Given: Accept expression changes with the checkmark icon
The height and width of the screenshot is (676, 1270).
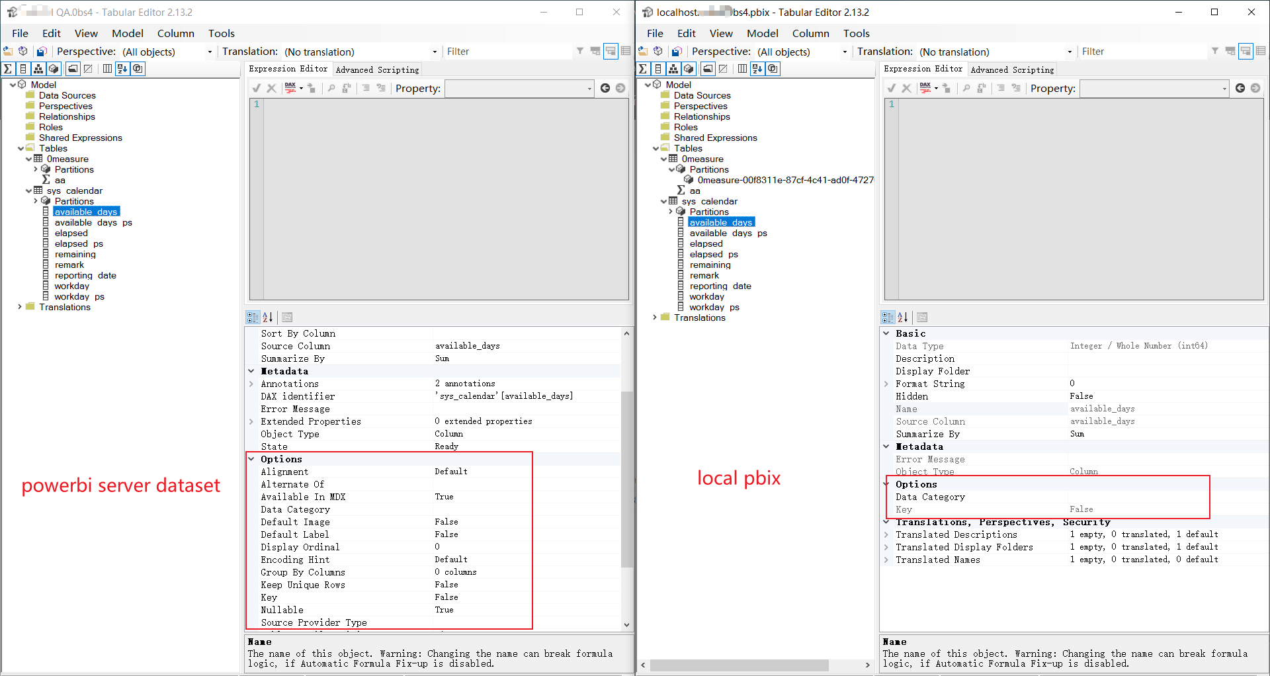Looking at the screenshot, I should click(257, 87).
